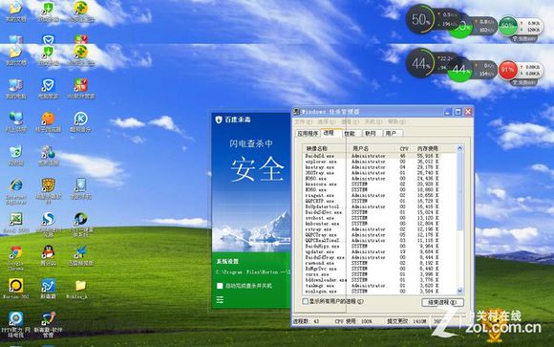The image size is (554, 347).
Task: Open the Internet Explorer desktop icon
Action: [15, 185]
